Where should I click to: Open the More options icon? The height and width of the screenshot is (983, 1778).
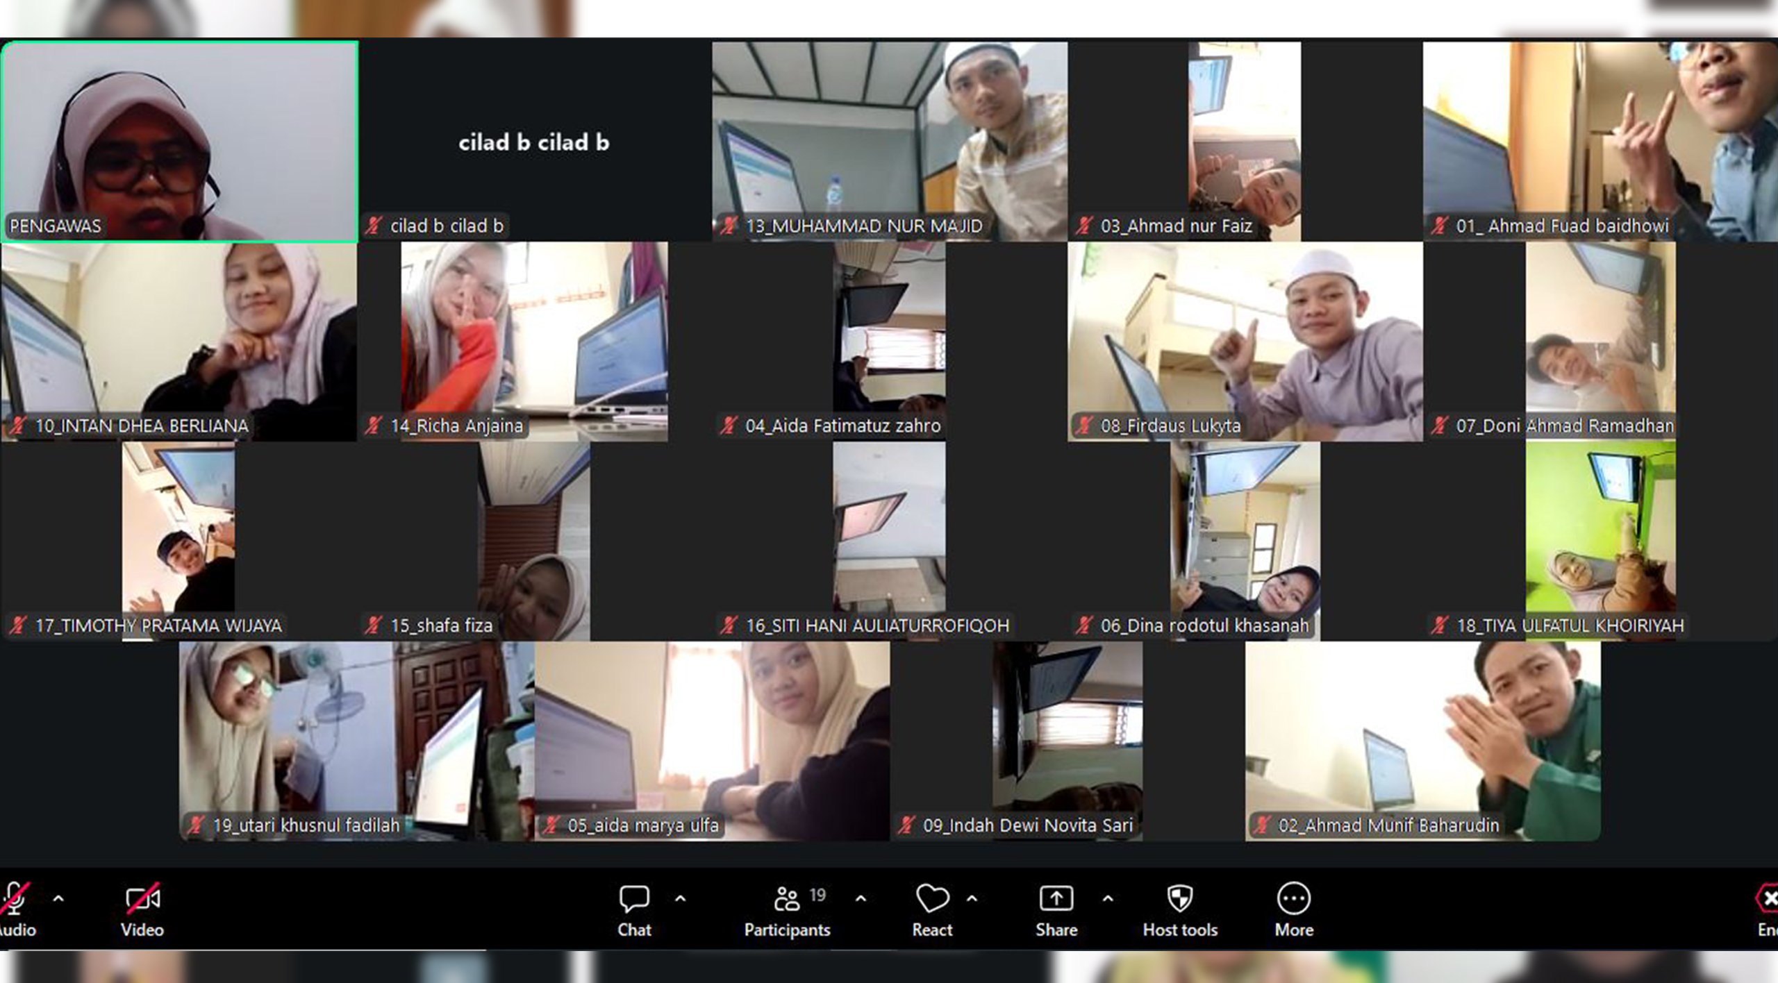[x=1293, y=898]
